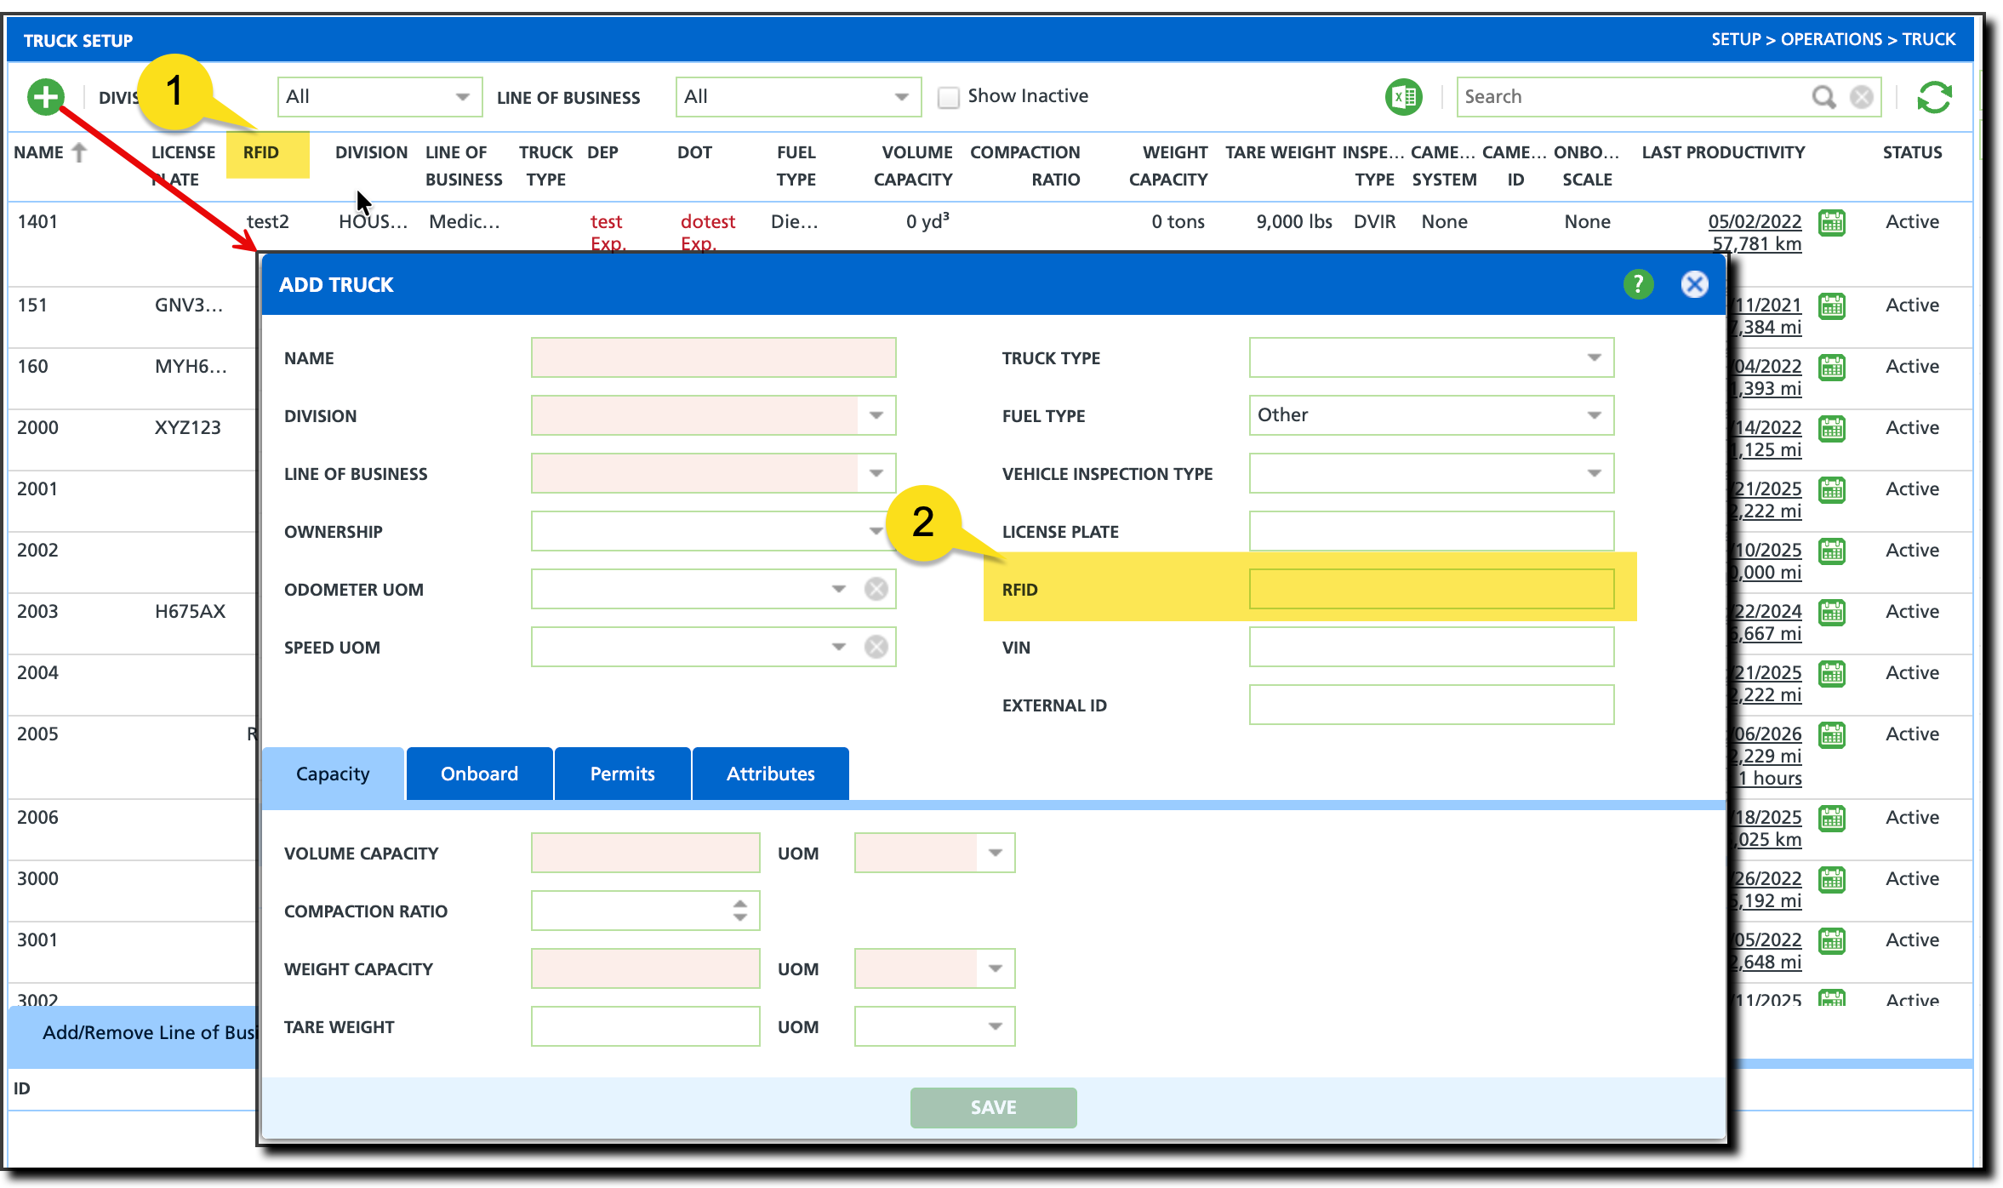Open help in the Add Truck dialog

point(1638,284)
